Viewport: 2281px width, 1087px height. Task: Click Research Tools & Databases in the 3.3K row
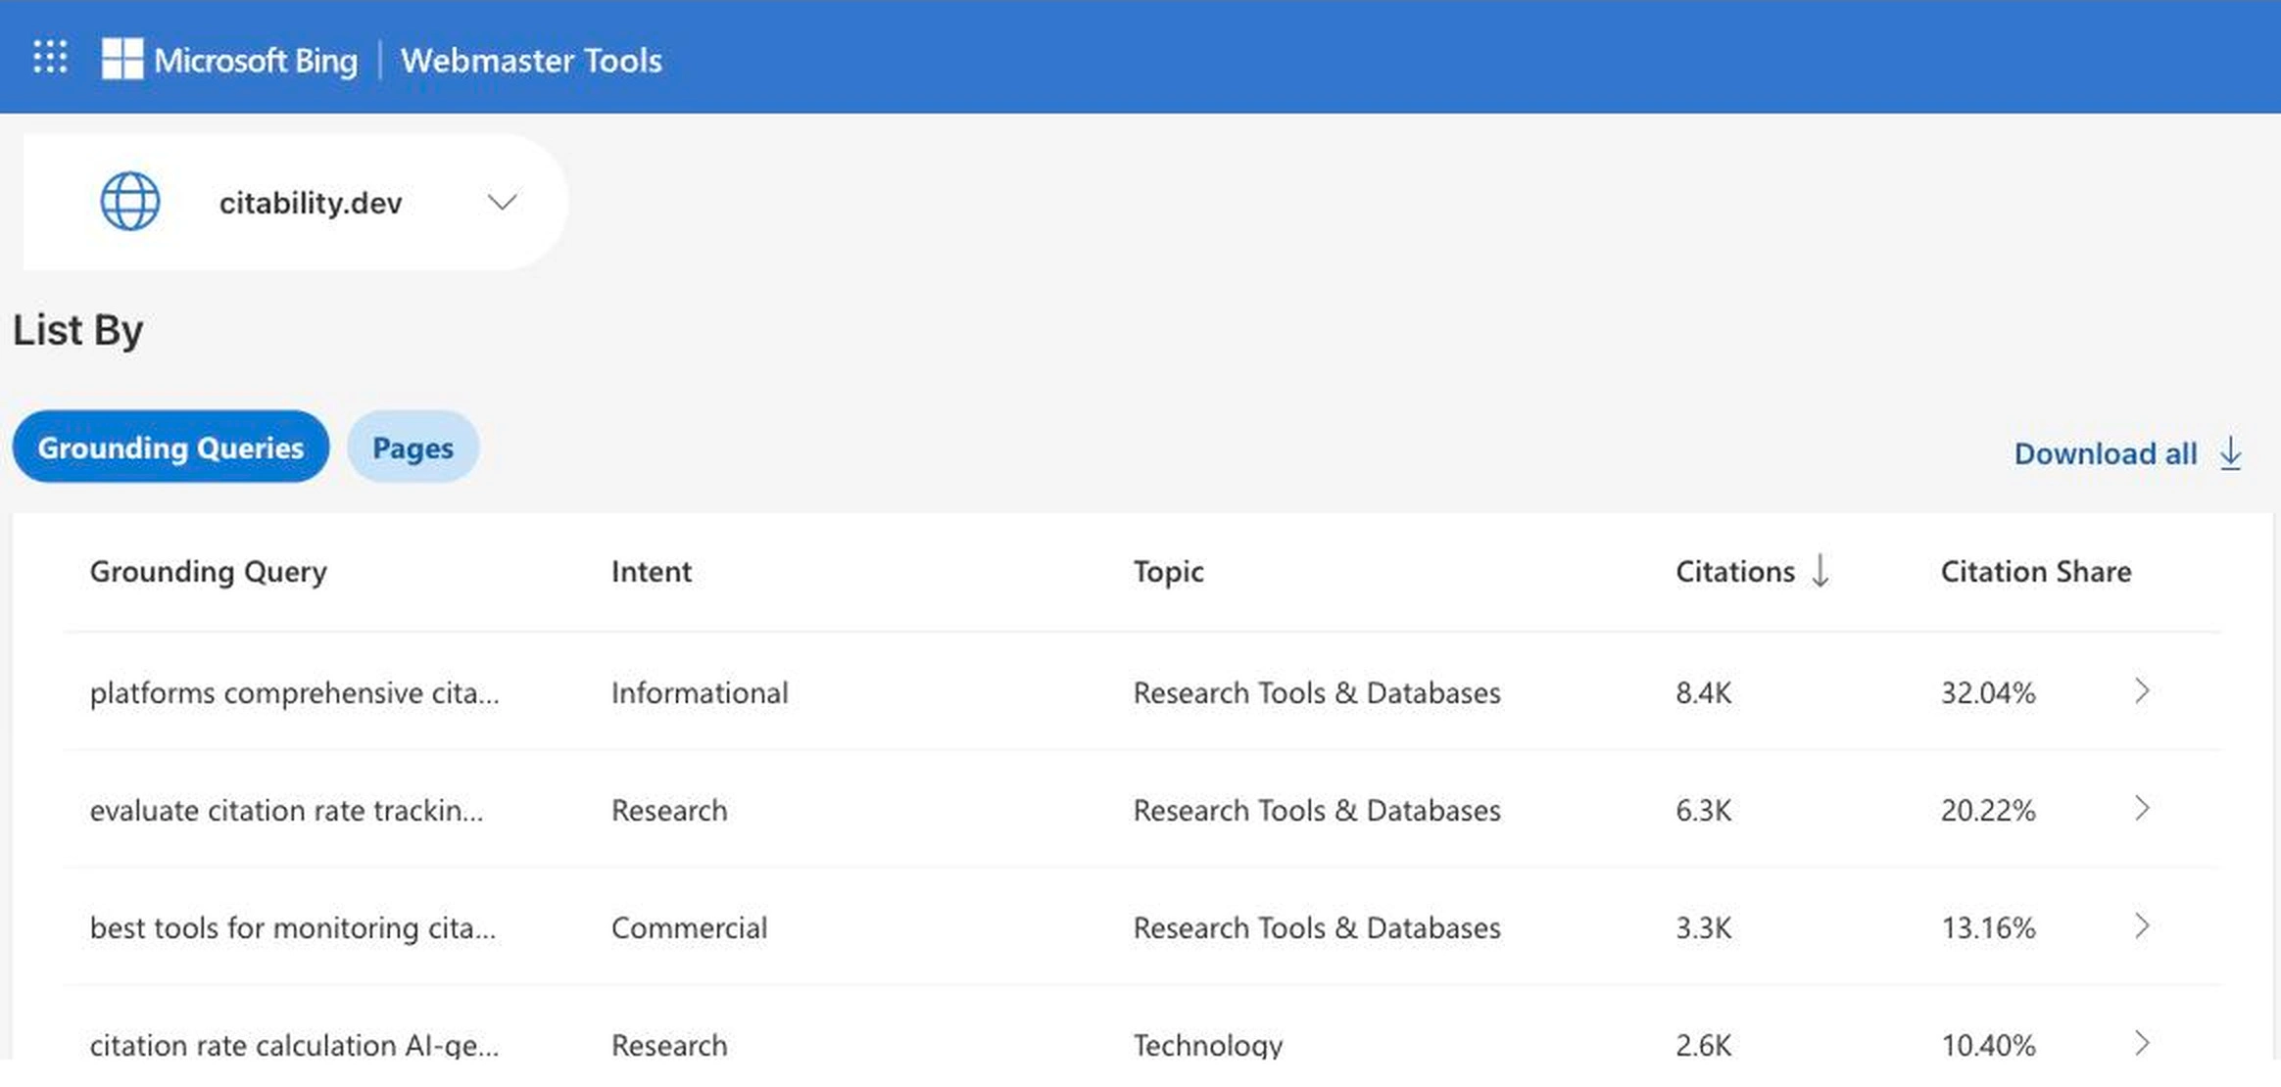click(x=1317, y=927)
